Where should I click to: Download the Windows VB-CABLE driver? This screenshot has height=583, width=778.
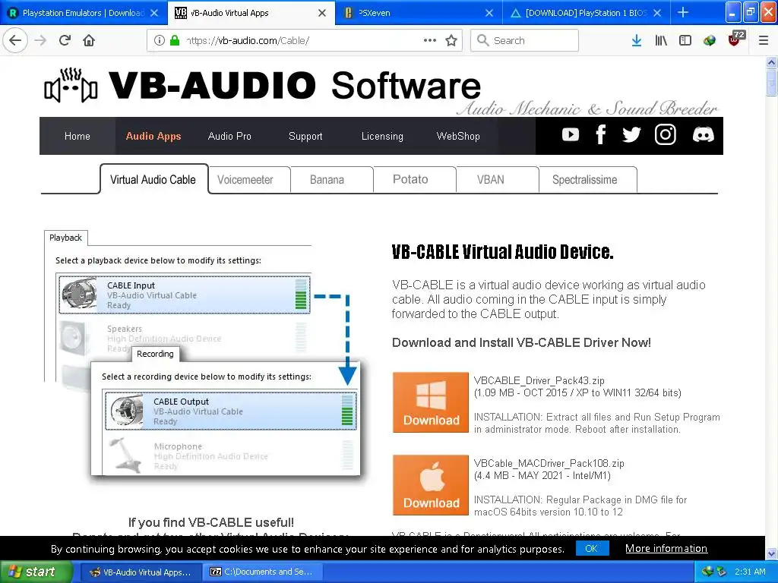click(x=431, y=402)
